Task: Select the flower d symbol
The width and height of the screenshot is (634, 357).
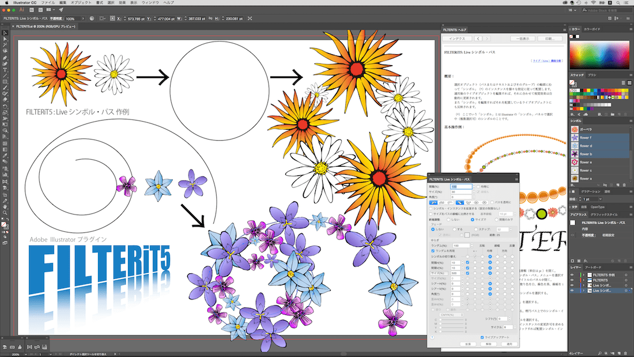Action: click(599, 146)
